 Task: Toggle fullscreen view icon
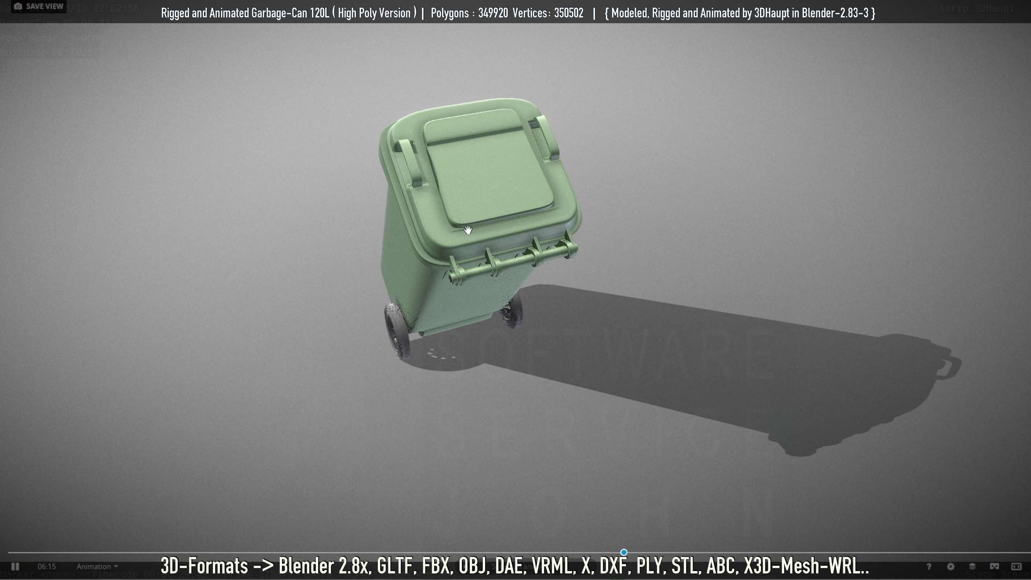coord(1016,566)
